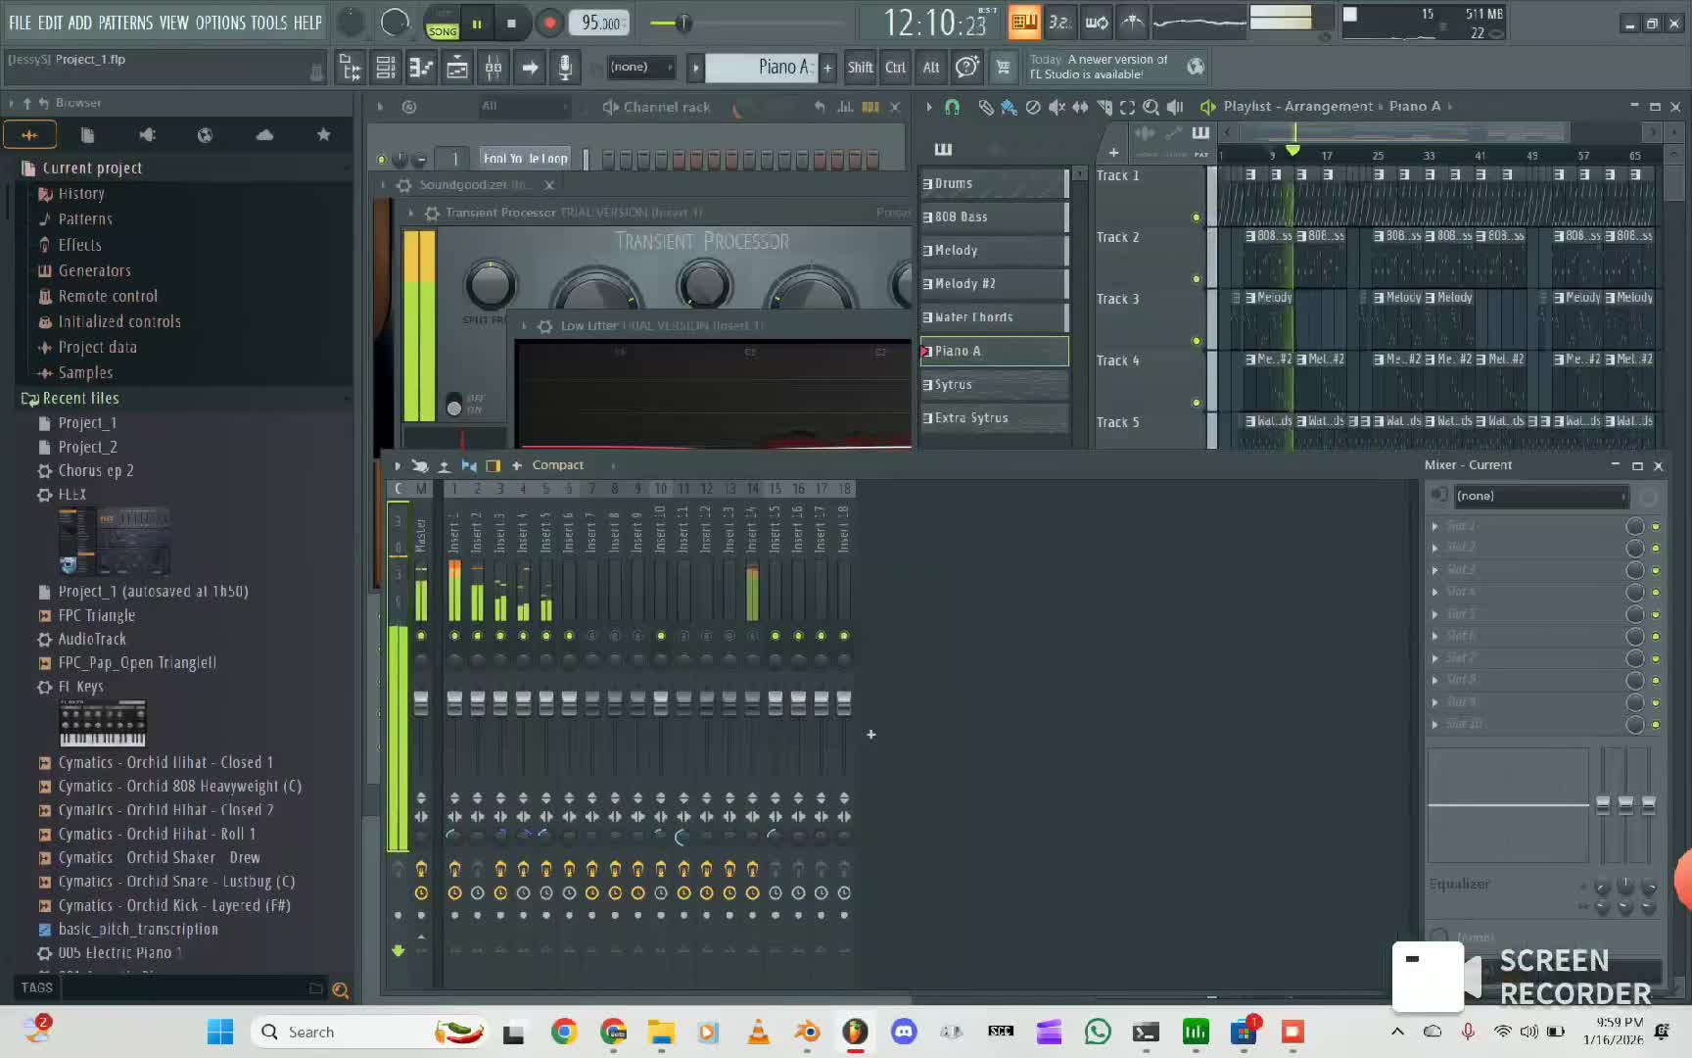Click the Master track mixer fader
Viewport: 1692px width, 1058px height.
[x=421, y=701]
